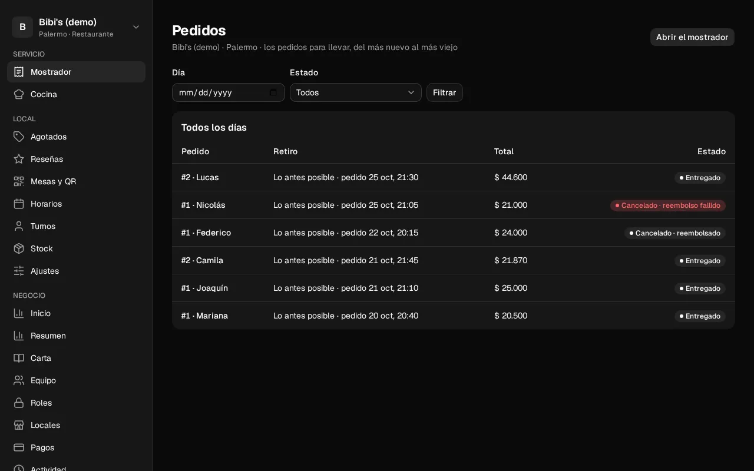Viewport: 754px width, 471px height.
Task: Click the Resumen chart icon
Action: (x=19, y=336)
